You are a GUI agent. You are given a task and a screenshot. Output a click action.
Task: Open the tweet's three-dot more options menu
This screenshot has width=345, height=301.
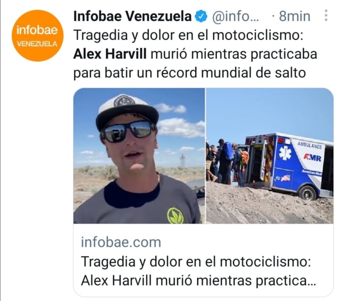[326, 15]
